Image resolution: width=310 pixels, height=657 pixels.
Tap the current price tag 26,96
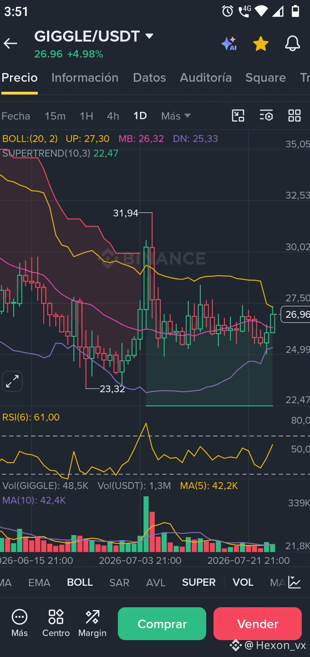click(x=296, y=315)
